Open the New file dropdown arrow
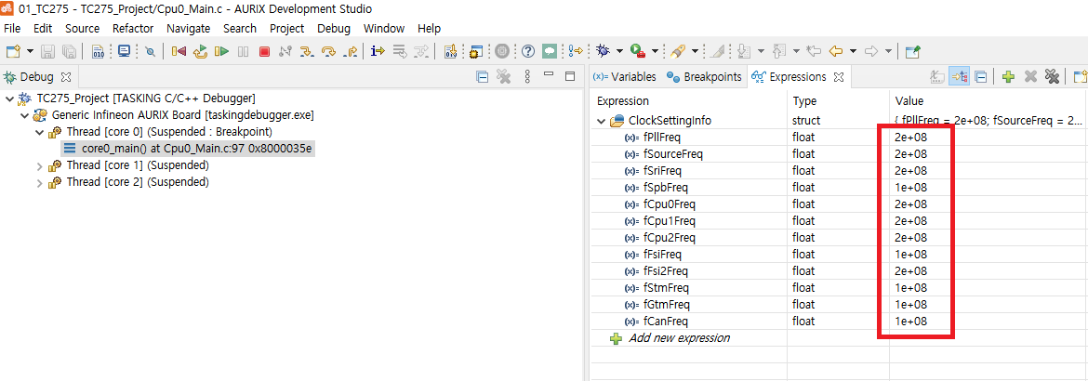Screen dimensions: 1088x381 coord(30,51)
